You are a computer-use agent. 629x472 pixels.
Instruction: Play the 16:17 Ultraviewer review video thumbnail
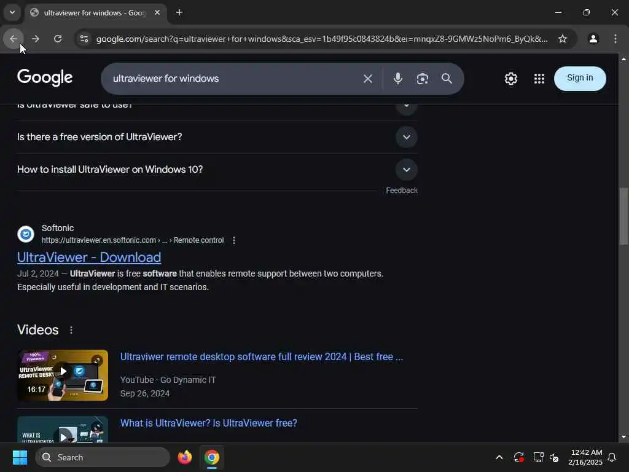63,375
